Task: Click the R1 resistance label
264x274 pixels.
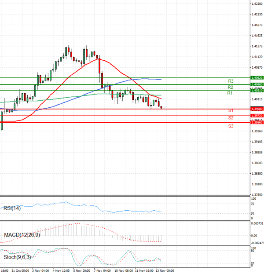Action: [230, 93]
